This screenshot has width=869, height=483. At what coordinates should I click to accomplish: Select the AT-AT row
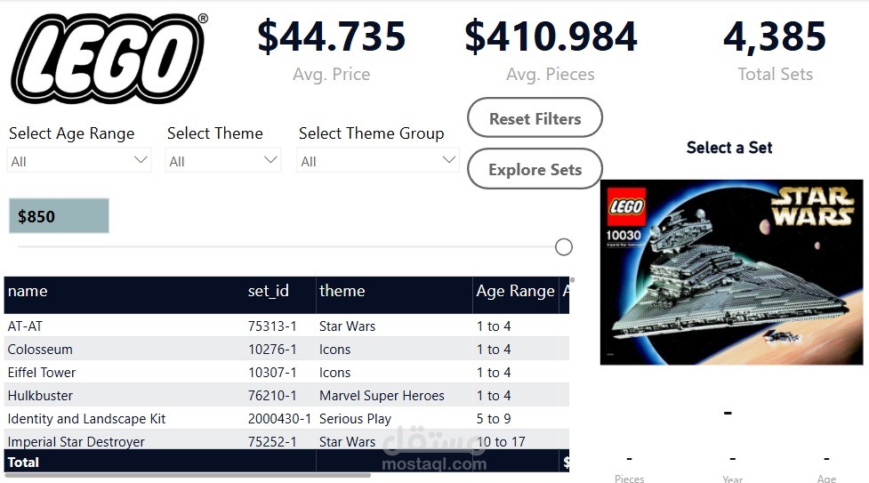tap(25, 326)
